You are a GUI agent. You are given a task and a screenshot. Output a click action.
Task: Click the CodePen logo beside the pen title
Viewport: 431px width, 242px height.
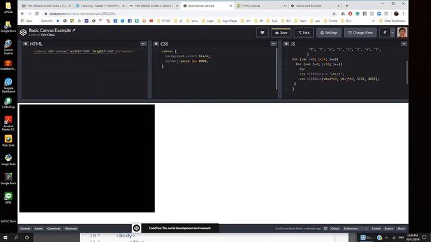pyautogui.click(x=23, y=32)
